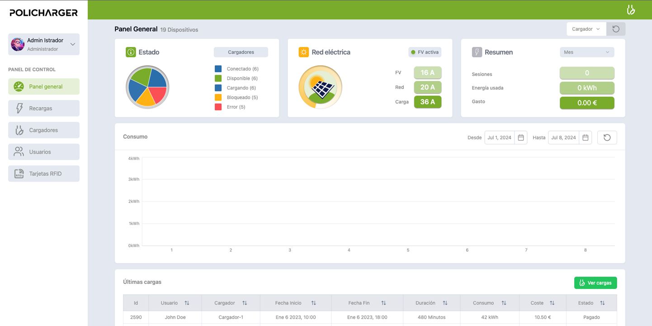The width and height of the screenshot is (652, 326).
Task: Click the Resumen lightning bolt icon
Action: [x=477, y=52]
